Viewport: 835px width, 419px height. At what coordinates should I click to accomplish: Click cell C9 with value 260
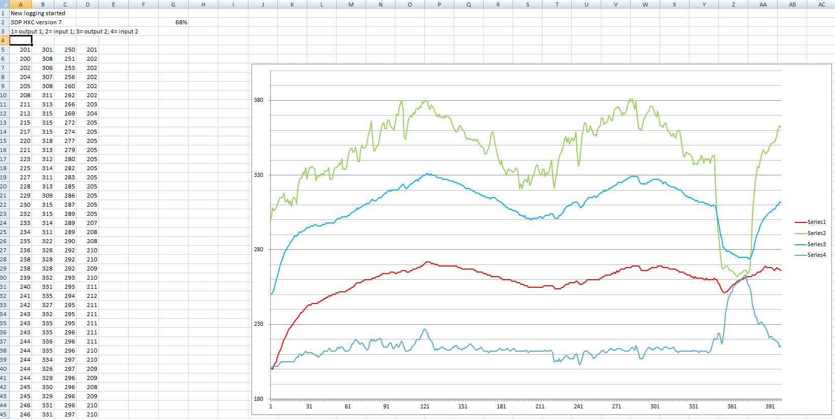click(66, 86)
